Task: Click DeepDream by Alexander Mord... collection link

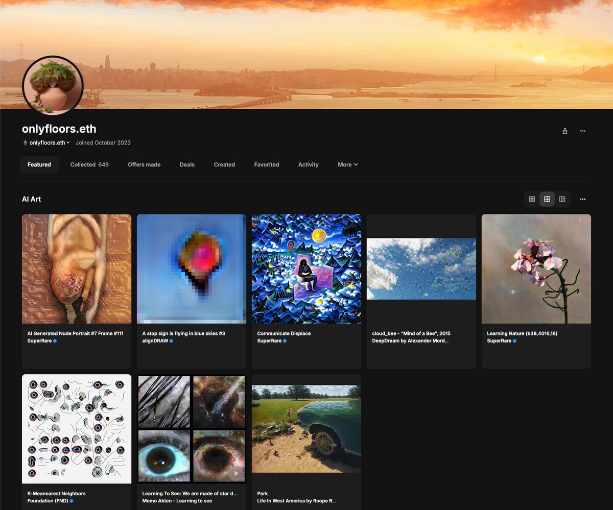Action: click(410, 341)
